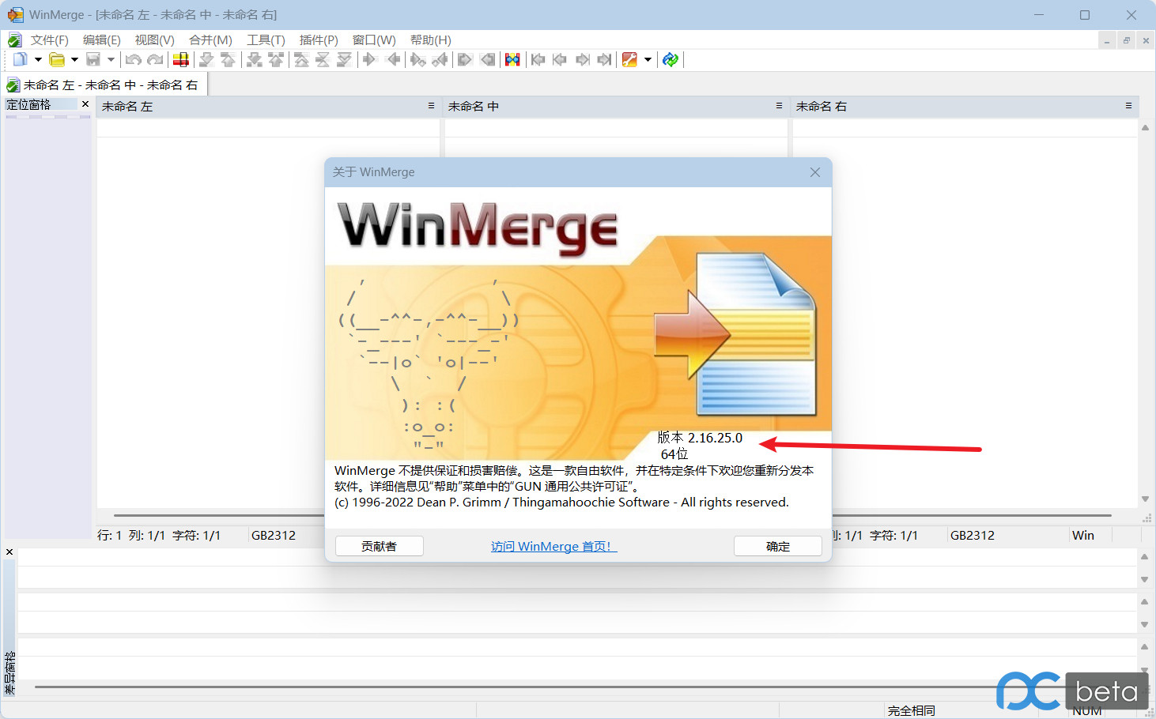1156x719 pixels.
Task: Open the 帮助(H) menu
Action: click(x=430, y=40)
